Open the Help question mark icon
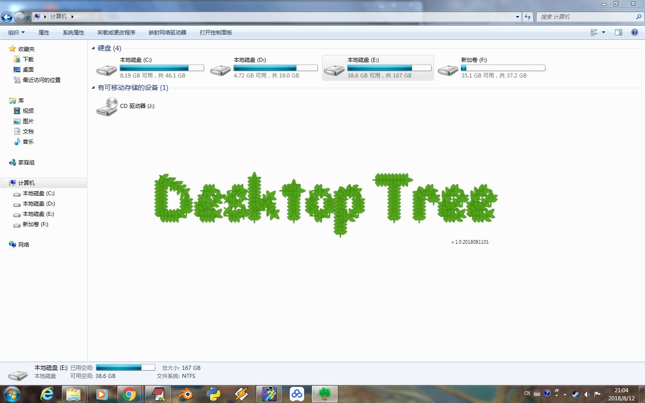 point(635,32)
